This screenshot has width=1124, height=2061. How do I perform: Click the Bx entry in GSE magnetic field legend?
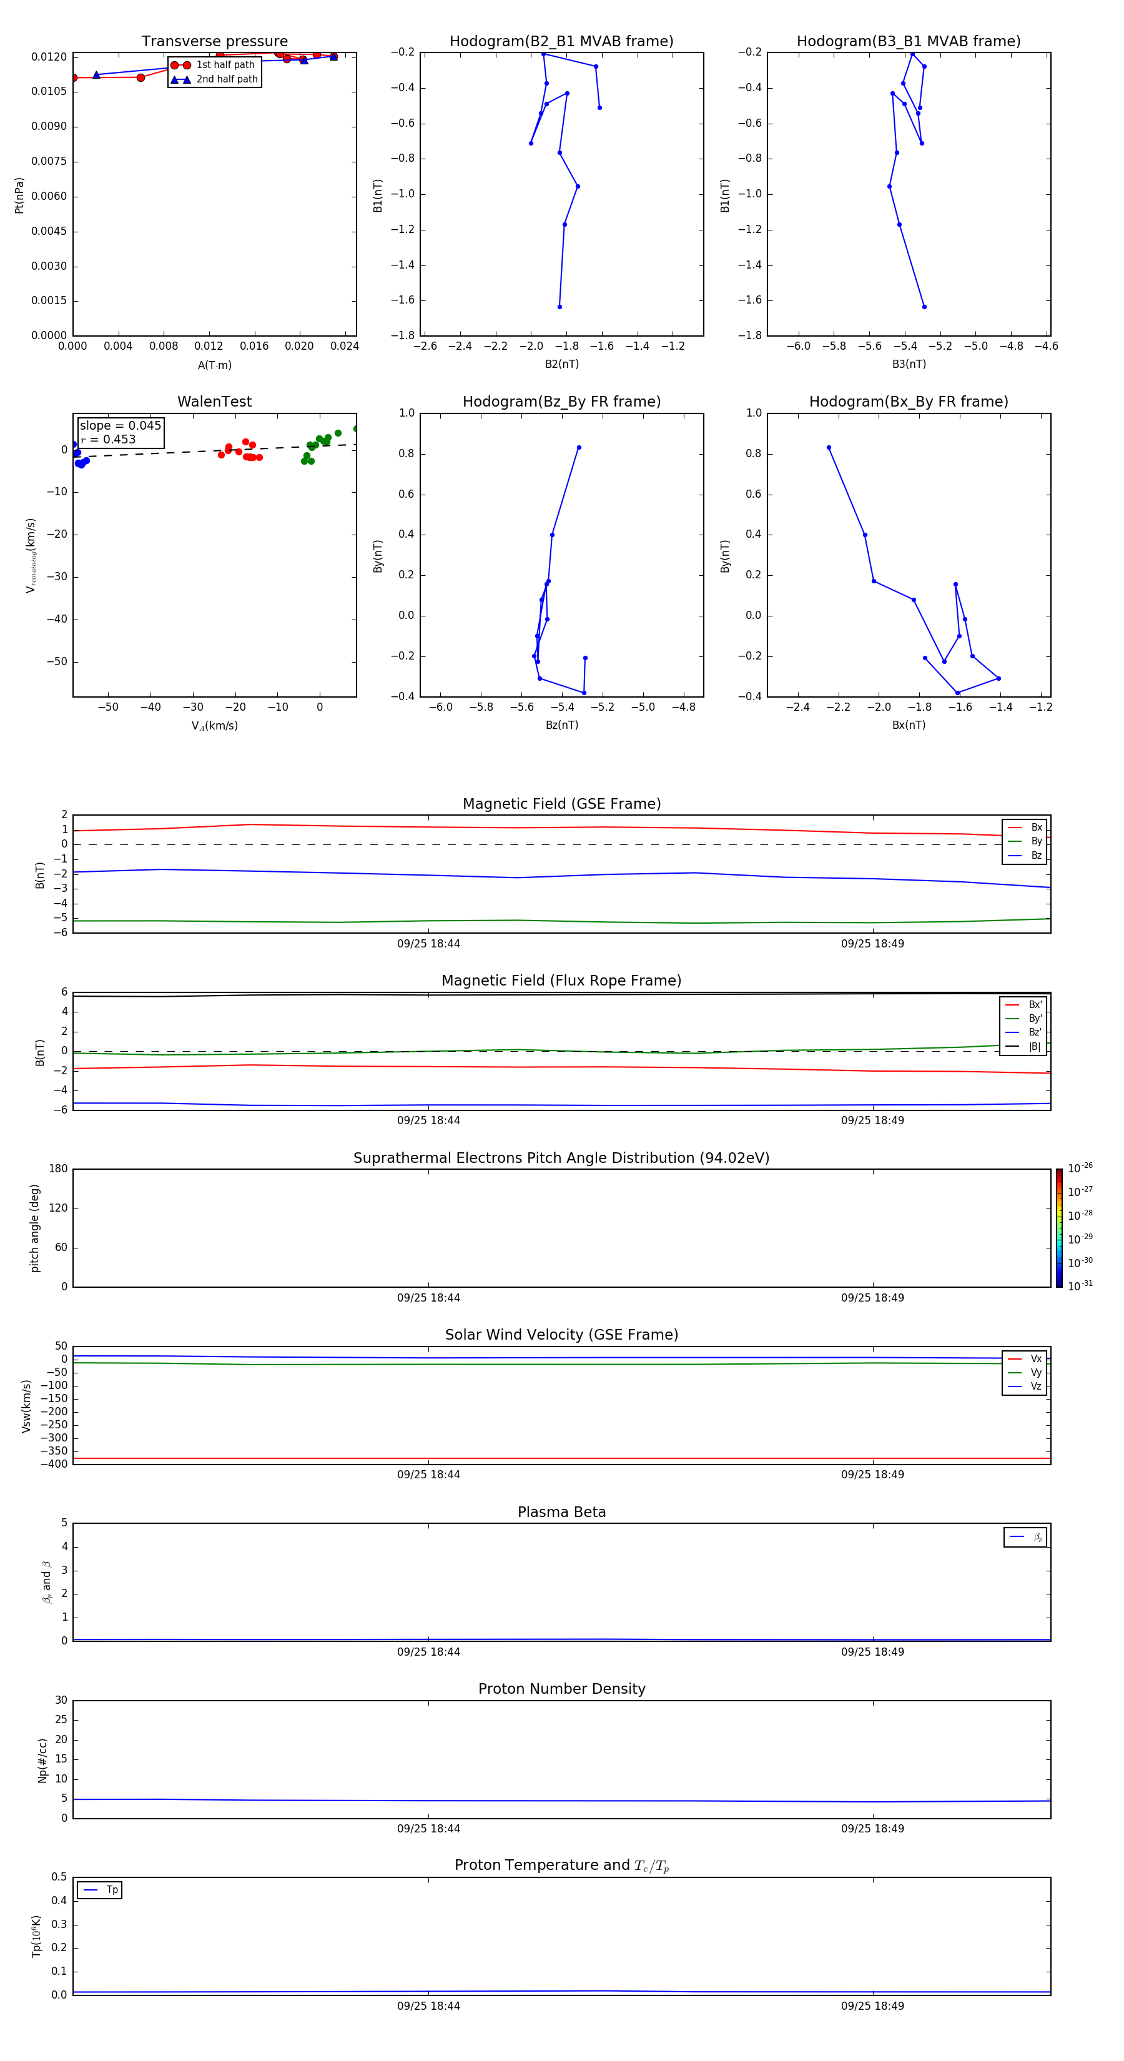1025,828
